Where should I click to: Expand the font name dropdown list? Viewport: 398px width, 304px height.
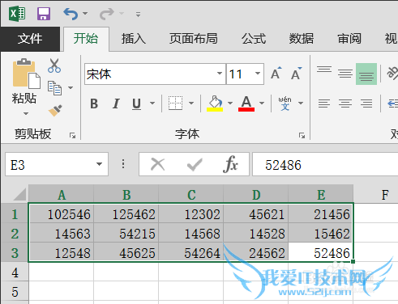click(x=220, y=74)
